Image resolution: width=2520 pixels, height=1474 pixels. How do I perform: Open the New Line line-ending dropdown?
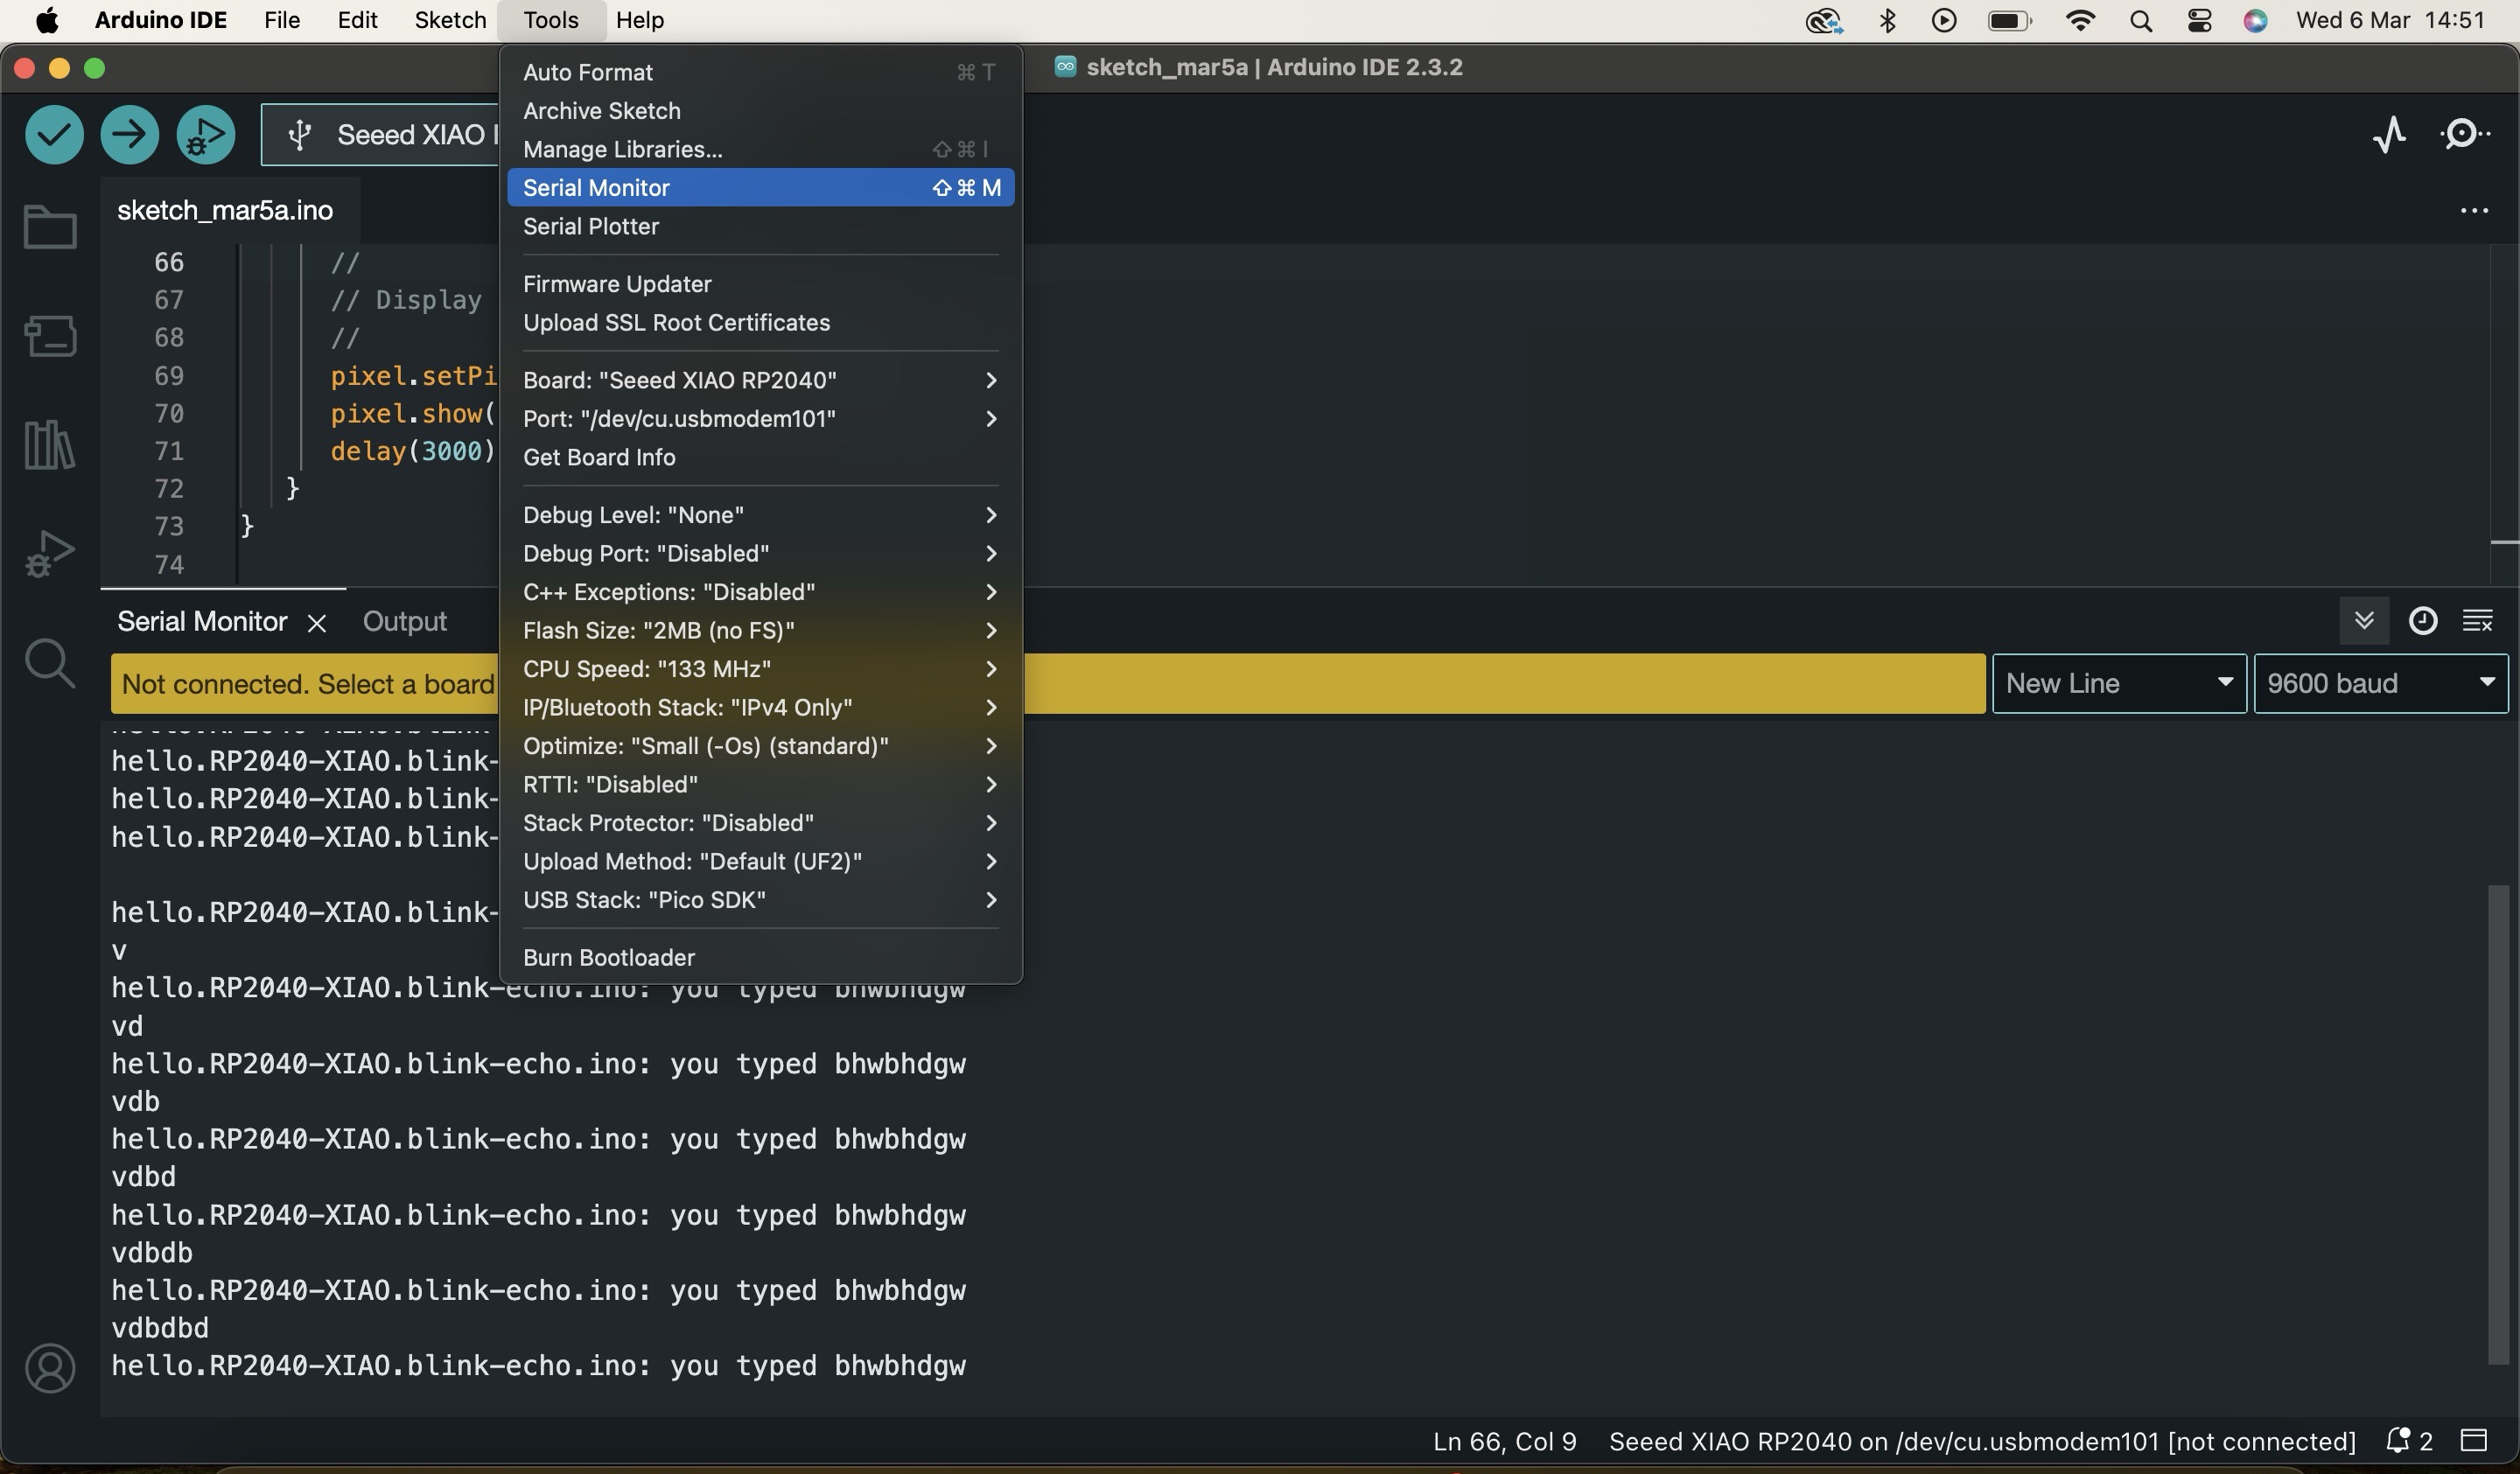[2119, 684]
